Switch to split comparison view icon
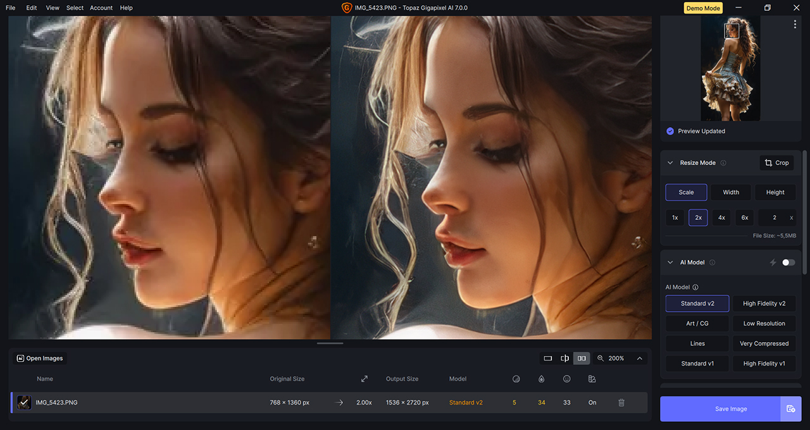This screenshot has height=430, width=810. (564, 358)
